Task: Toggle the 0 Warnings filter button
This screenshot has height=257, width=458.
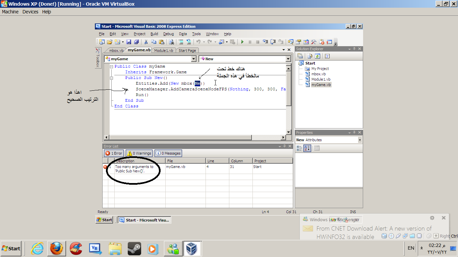Action: pyautogui.click(x=139, y=153)
